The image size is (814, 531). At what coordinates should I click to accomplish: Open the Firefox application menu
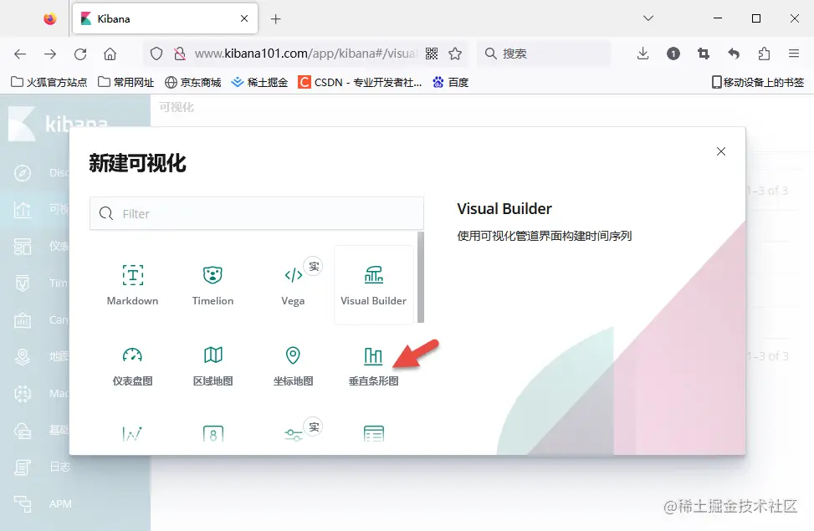pyautogui.click(x=794, y=54)
